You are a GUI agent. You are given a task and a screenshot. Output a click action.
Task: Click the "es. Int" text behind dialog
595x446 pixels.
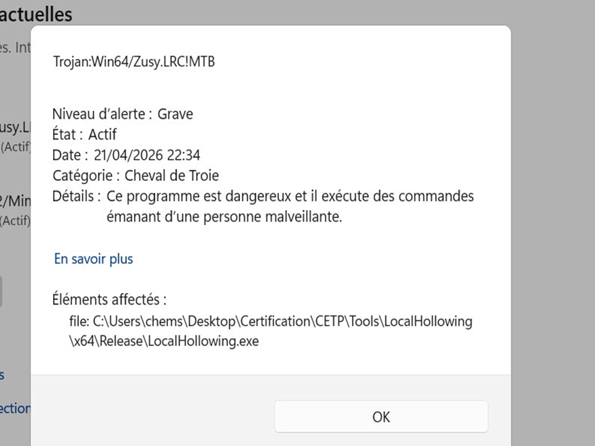point(15,48)
